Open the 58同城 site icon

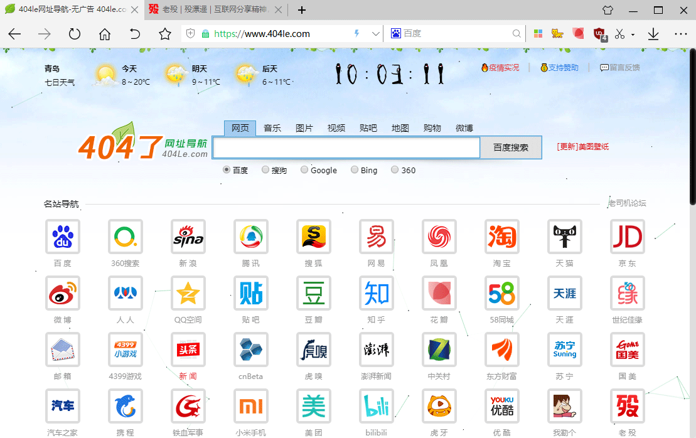[502, 293]
